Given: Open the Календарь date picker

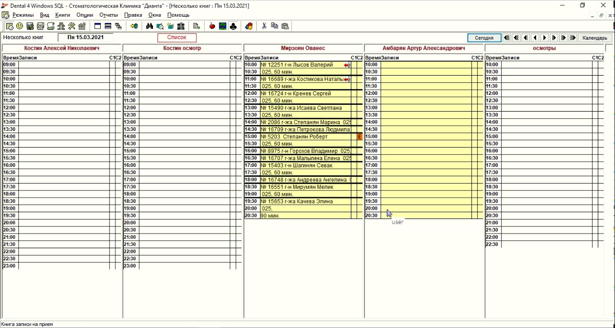Looking at the screenshot, I should coord(595,38).
